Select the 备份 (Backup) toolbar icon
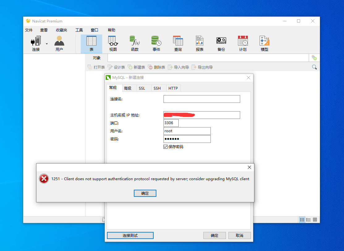Screen dimensions: 344x251 [221, 43]
